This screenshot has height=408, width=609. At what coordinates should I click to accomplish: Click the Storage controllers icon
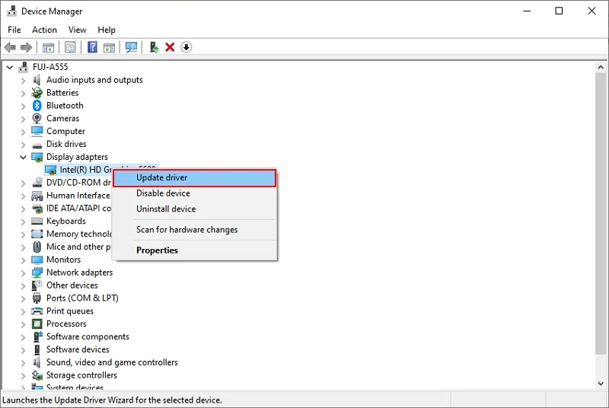coord(37,375)
